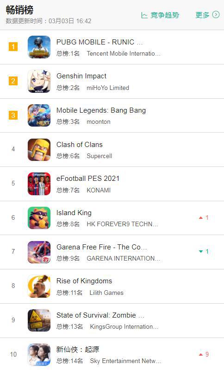This screenshot has width=224, height=370.
Task: Click the 新仙侠：起源 app icon
Action: pos(39,355)
